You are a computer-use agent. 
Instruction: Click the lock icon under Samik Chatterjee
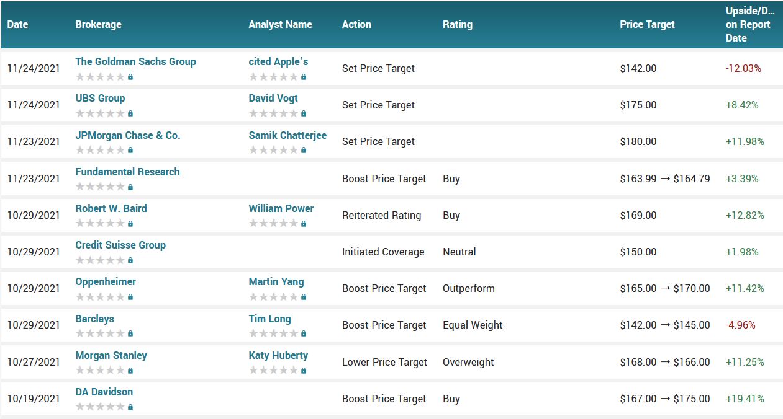[x=304, y=151]
